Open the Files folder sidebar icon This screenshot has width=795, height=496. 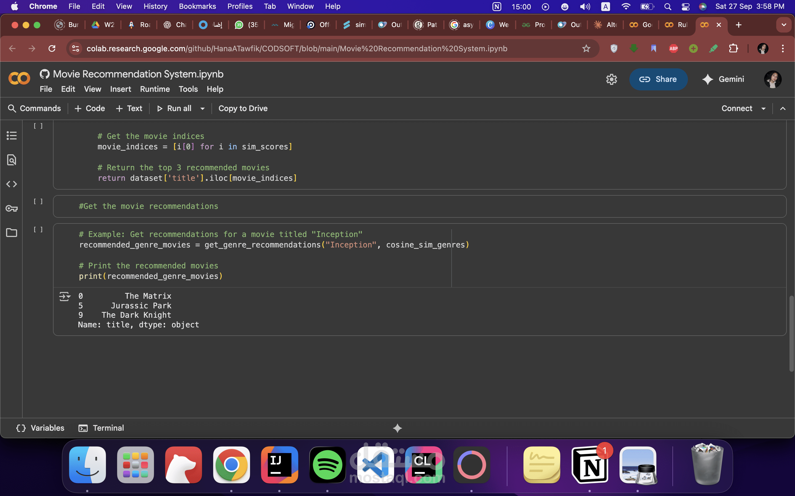(x=12, y=233)
